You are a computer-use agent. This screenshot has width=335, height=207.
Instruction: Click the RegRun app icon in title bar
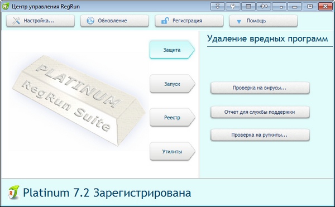coord(6,6)
